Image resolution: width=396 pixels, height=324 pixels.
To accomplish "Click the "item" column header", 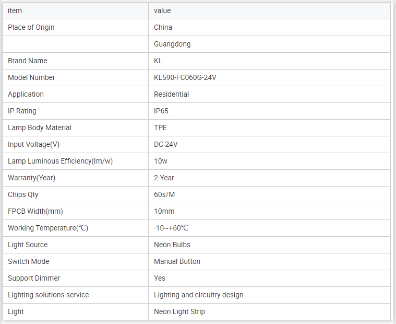I will [x=15, y=10].
